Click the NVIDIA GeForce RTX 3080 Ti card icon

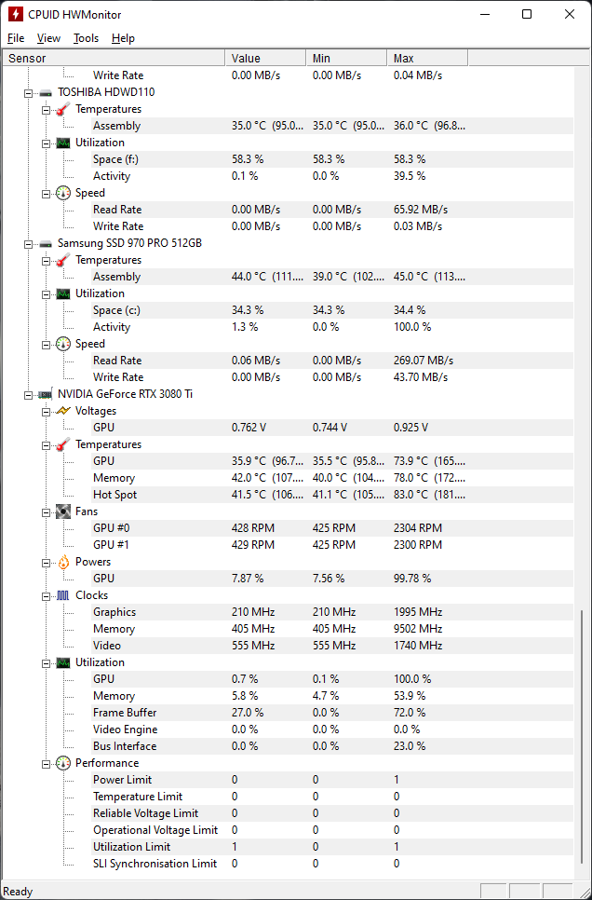pyautogui.click(x=46, y=394)
